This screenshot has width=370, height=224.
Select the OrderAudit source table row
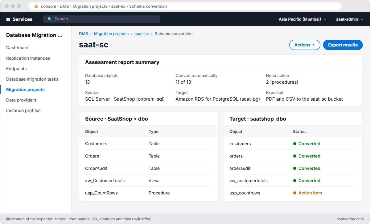pyautogui.click(x=149, y=168)
